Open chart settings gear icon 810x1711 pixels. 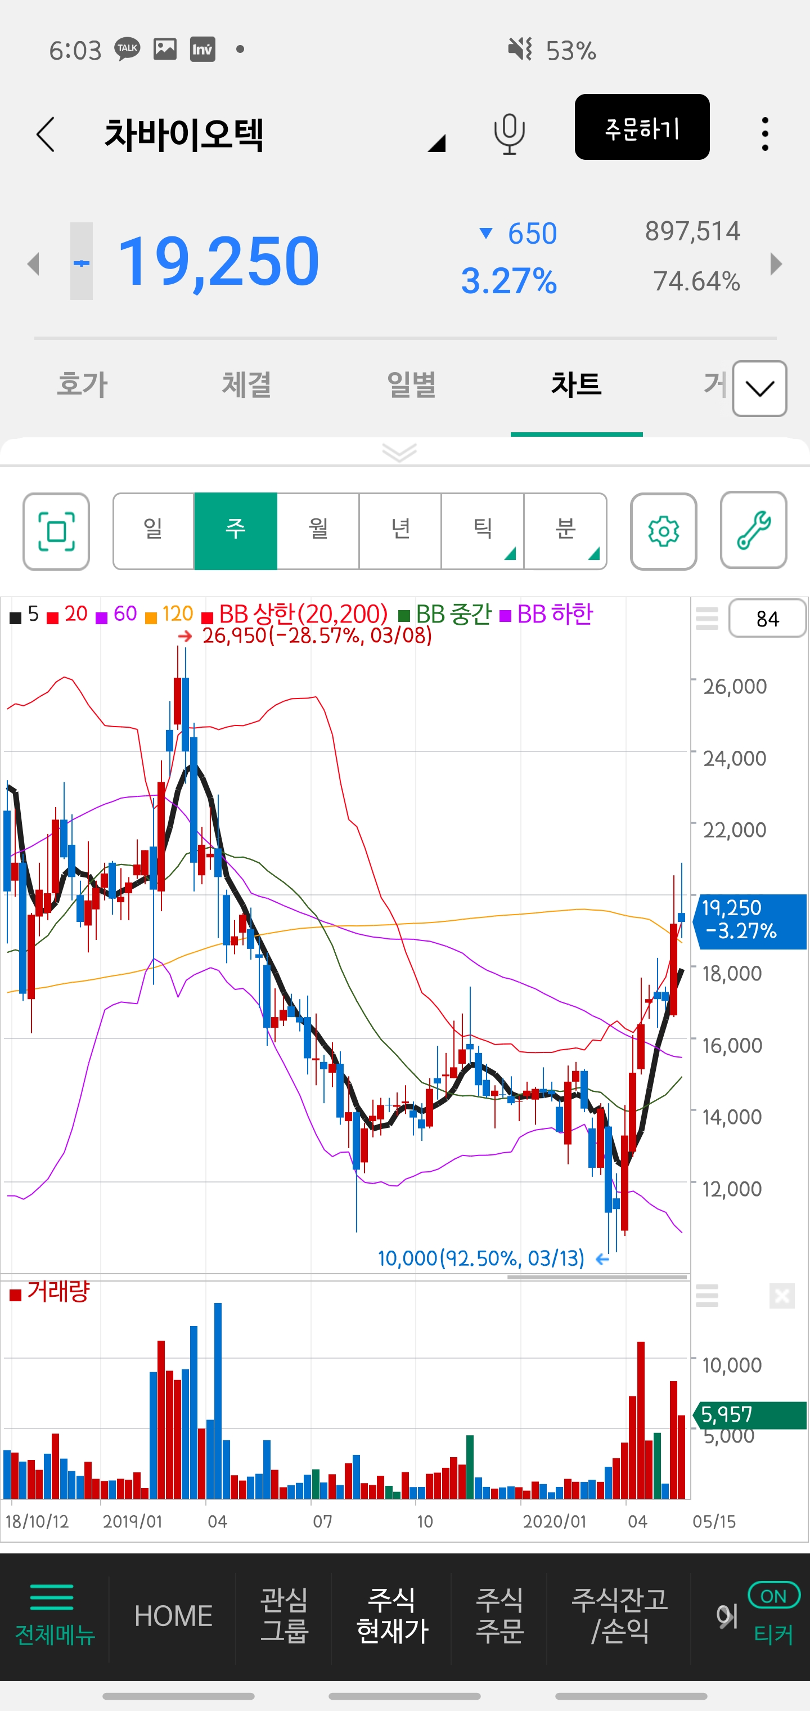(x=663, y=531)
